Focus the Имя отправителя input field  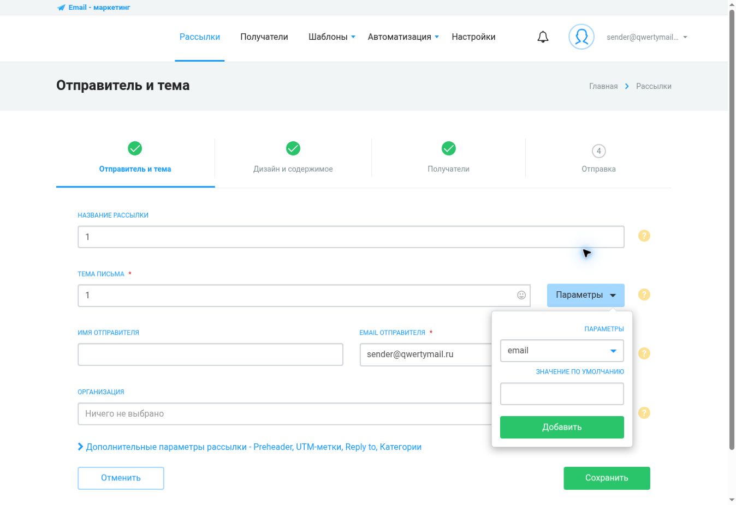pyautogui.click(x=210, y=354)
